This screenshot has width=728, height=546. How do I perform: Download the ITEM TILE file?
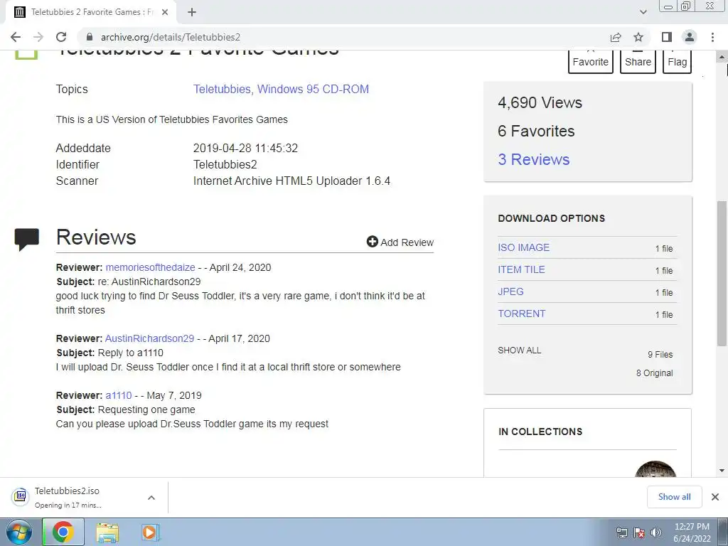coord(521,269)
